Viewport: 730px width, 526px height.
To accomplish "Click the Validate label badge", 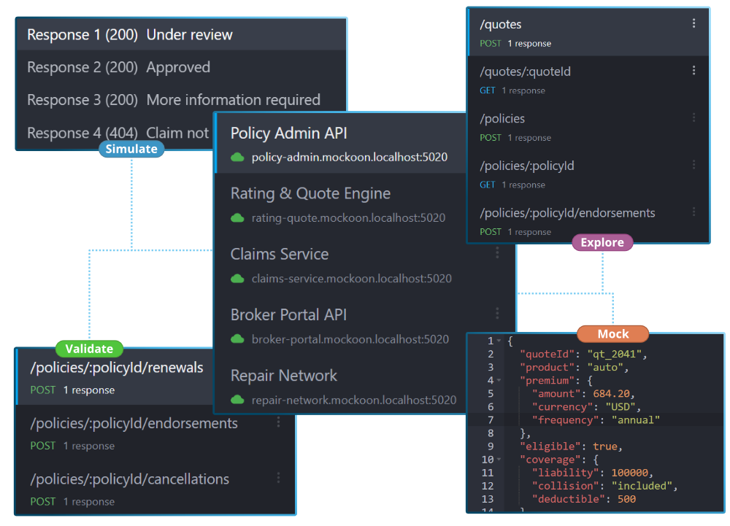I will point(89,348).
